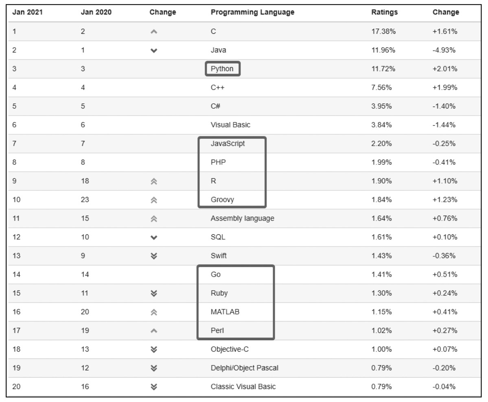Click the up arrow in the C row
The image size is (488, 402).
coord(153,32)
